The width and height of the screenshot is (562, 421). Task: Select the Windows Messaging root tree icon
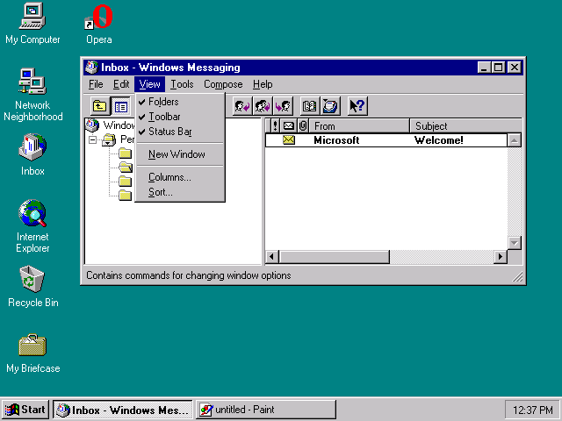coord(92,125)
